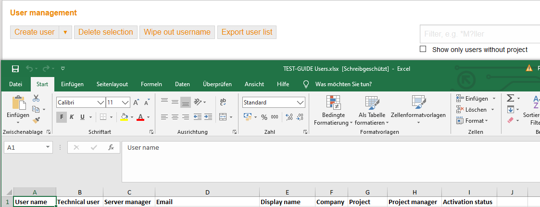Switch to the Daten tab
The width and height of the screenshot is (540, 207).
[183, 84]
